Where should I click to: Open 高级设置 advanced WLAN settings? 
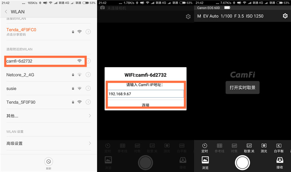pyautogui.click(x=49, y=143)
